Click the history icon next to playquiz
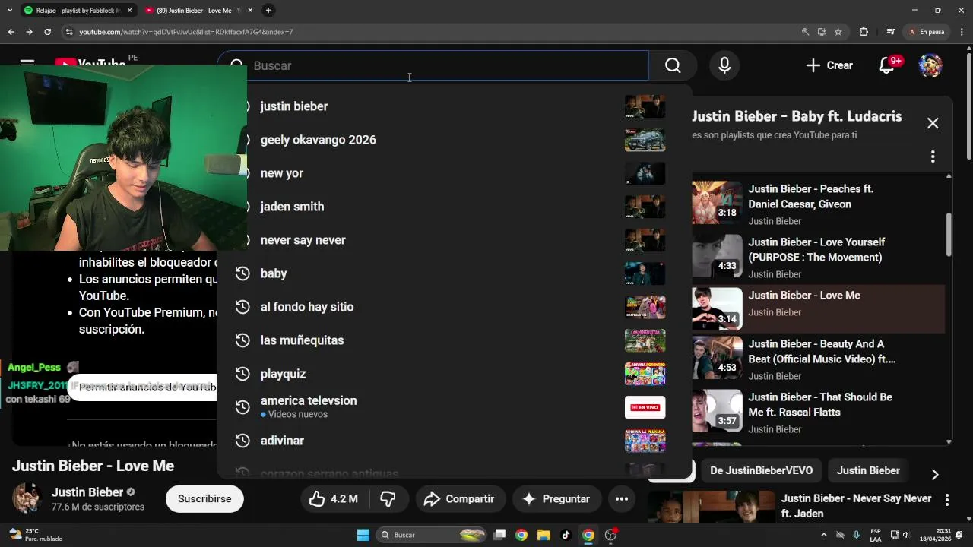 242,374
